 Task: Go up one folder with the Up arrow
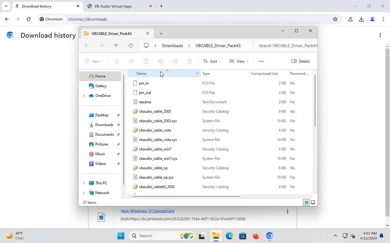[x=116, y=46]
